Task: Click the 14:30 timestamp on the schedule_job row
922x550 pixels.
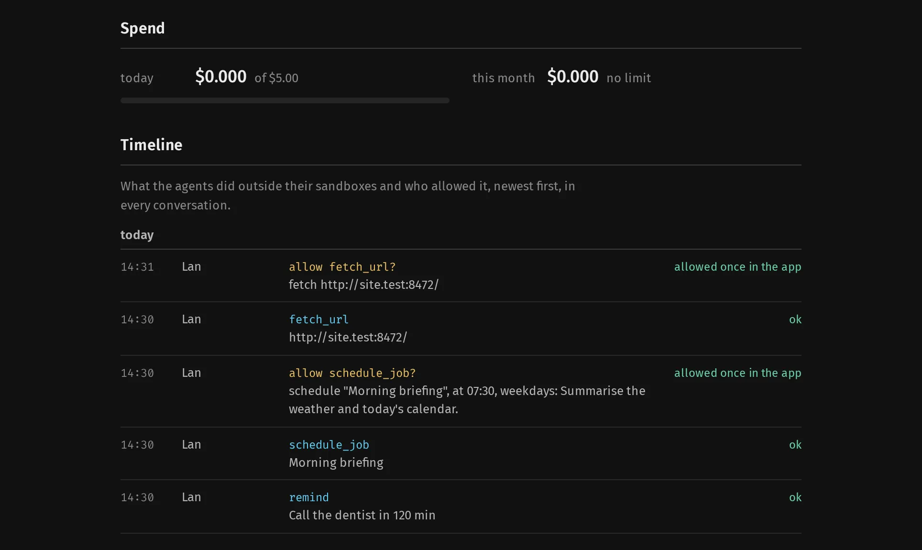Action: [137, 445]
